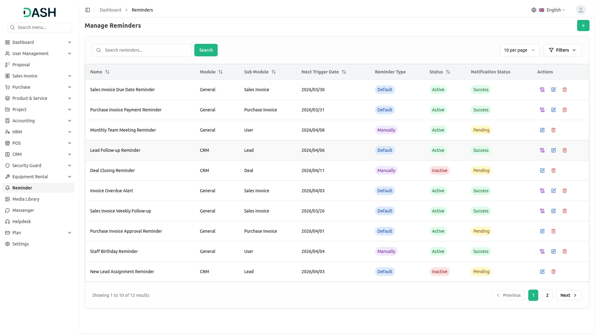Expand the HRM sidebar menu
This screenshot has height=336, width=597.
coord(39,132)
